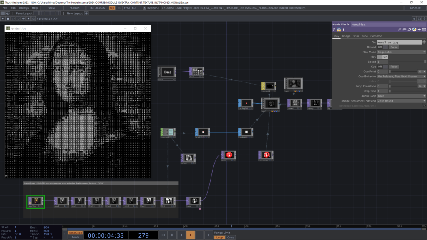This screenshot has height=240, width=427.
Task: Click the play reverse arrow button
Action: coord(181,235)
